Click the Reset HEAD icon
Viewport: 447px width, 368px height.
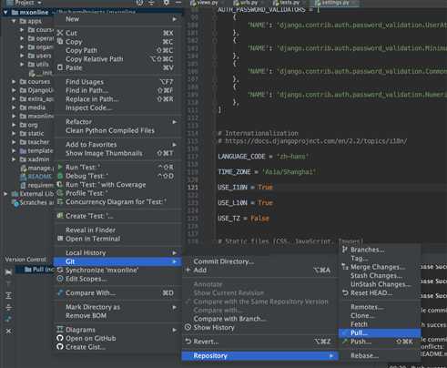coord(345,292)
